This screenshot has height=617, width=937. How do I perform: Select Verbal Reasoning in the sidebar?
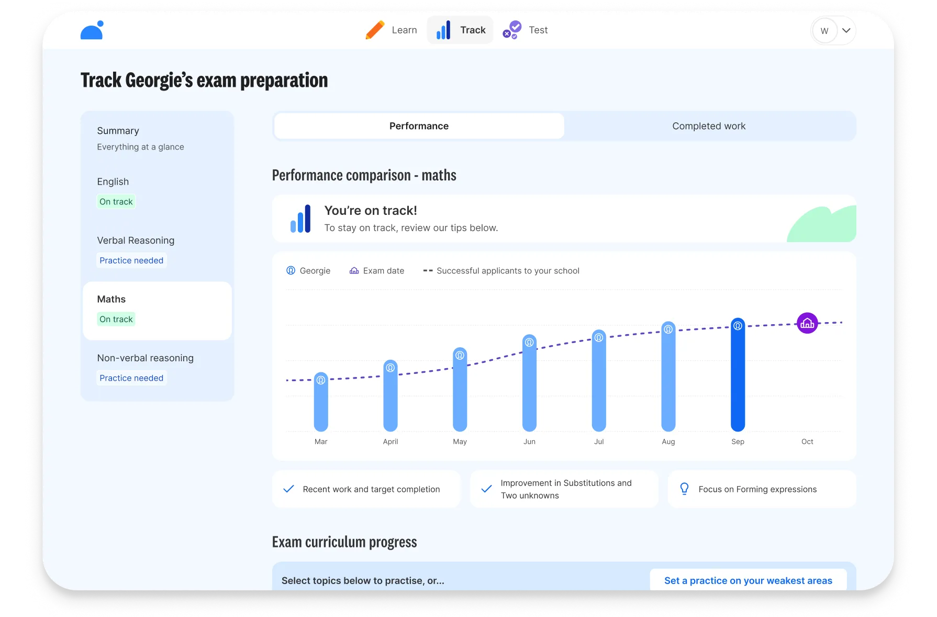(x=157, y=252)
